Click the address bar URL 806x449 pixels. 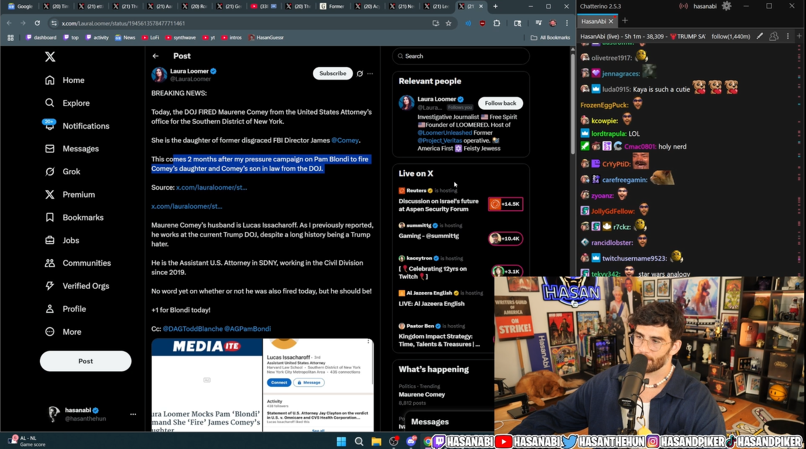point(123,23)
